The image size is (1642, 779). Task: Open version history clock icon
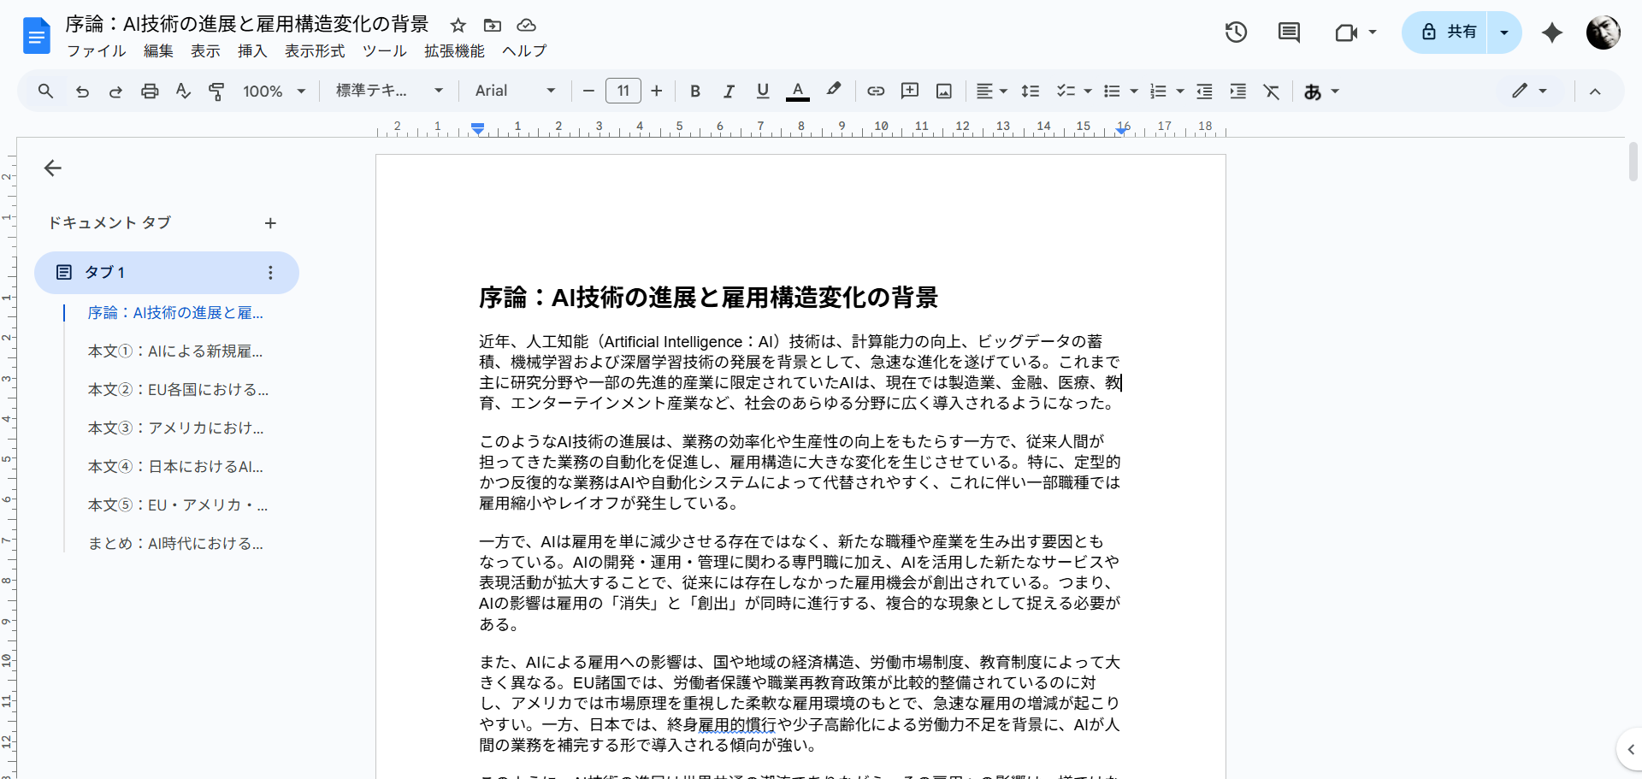coord(1236,32)
